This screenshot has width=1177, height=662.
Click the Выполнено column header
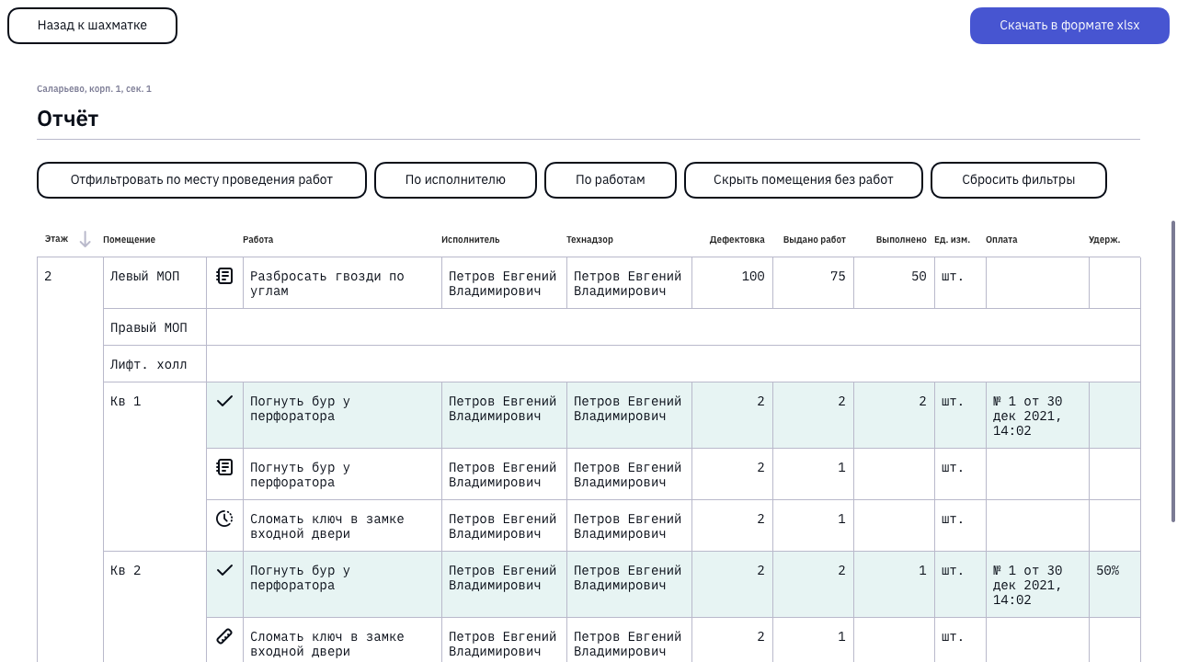point(901,240)
